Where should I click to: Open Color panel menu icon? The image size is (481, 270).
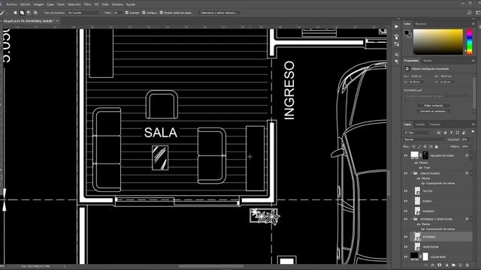473,23
